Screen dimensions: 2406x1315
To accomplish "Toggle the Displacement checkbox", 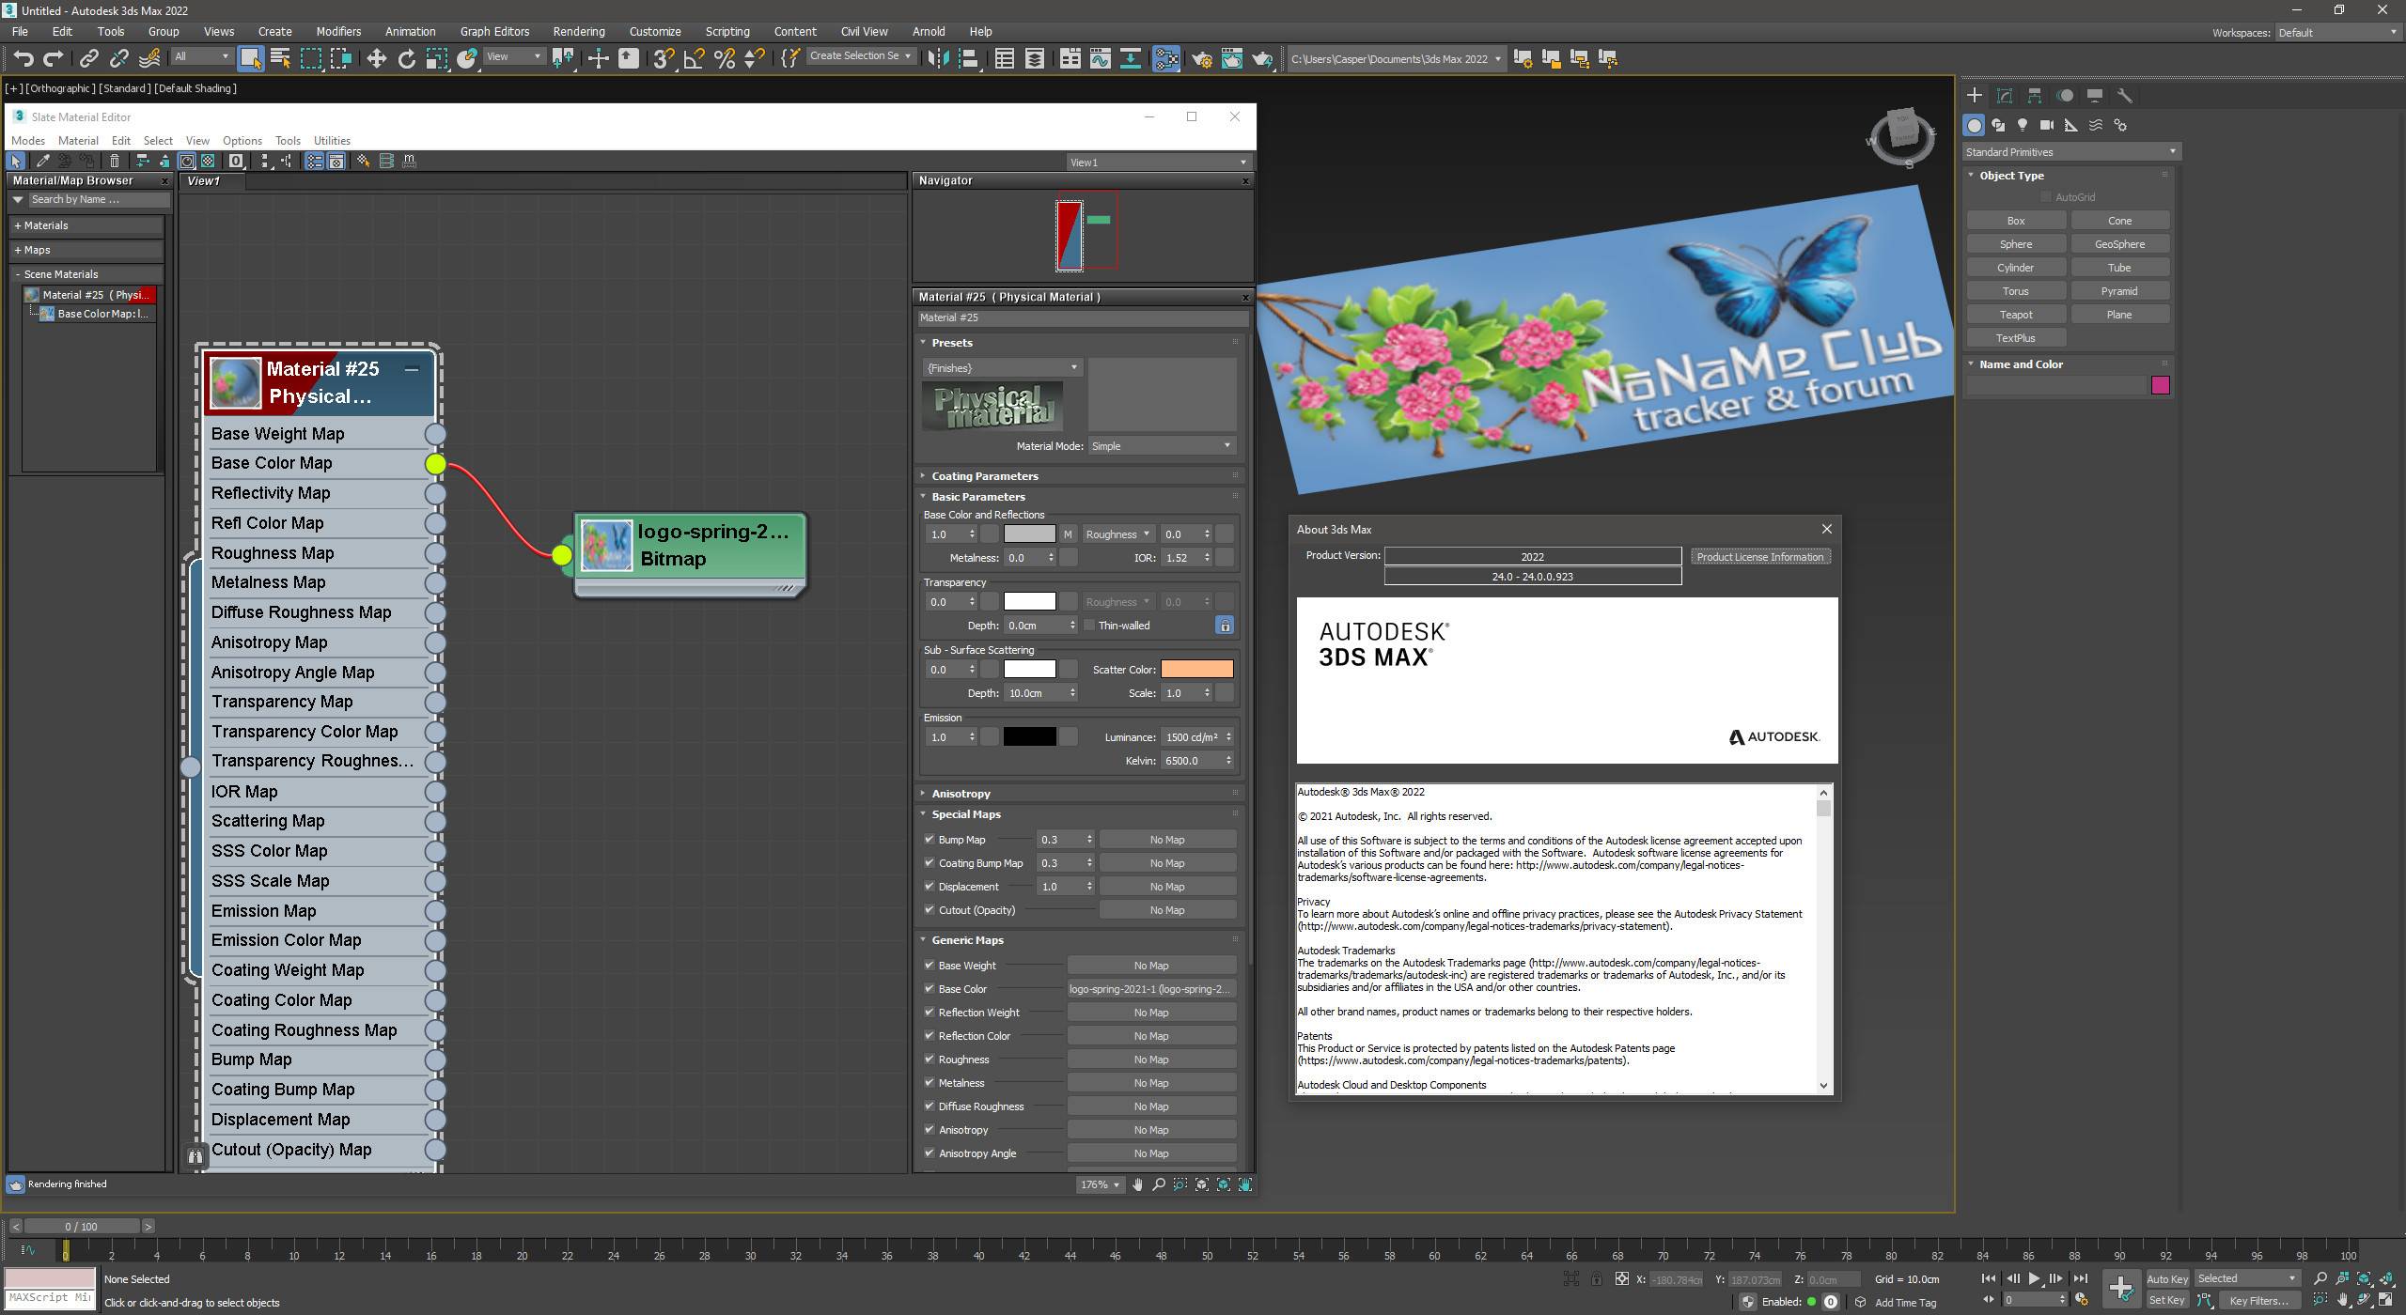I will [x=930, y=886].
